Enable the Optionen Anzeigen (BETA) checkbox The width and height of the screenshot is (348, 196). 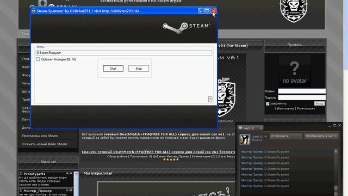tap(38, 59)
